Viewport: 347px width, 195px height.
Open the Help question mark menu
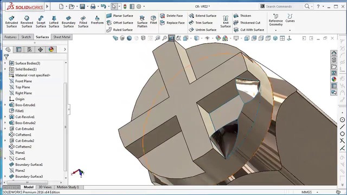click(x=318, y=6)
